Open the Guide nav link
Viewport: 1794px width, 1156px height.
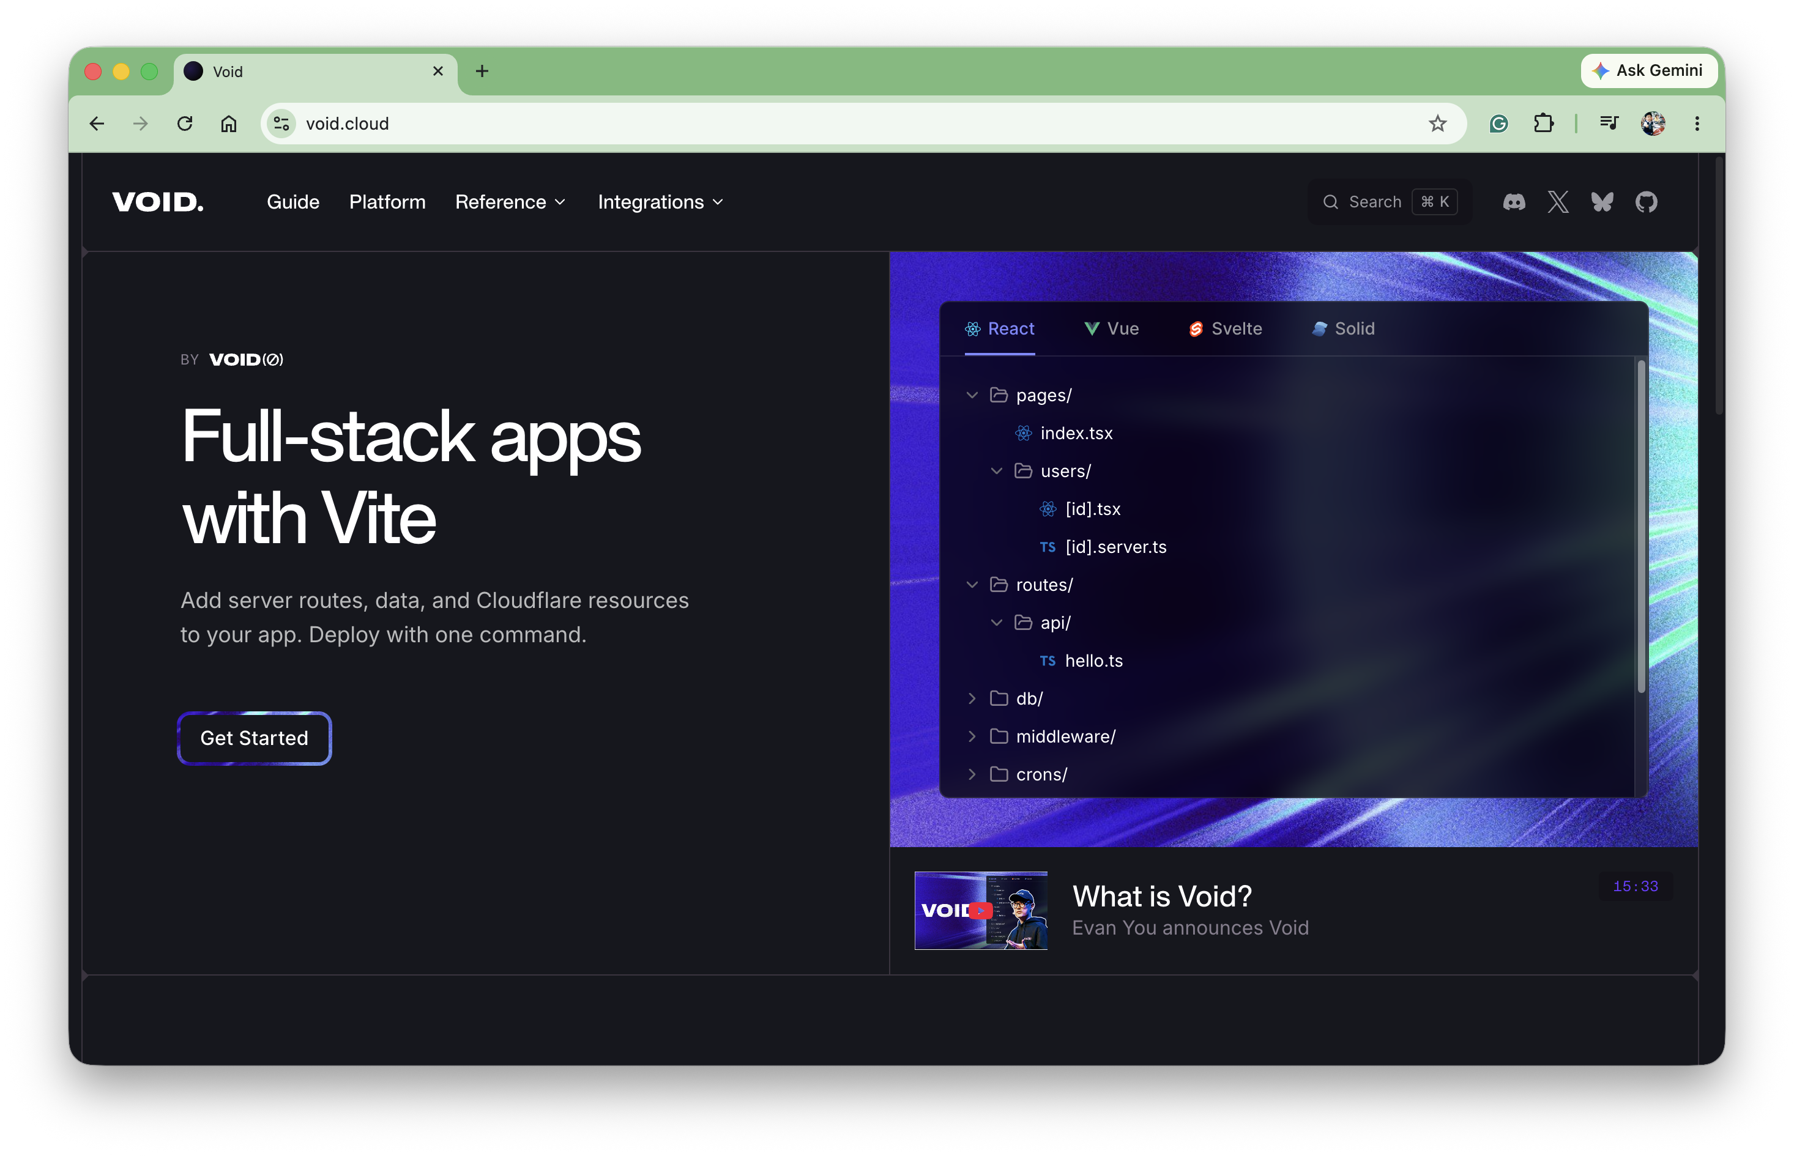pyautogui.click(x=293, y=202)
